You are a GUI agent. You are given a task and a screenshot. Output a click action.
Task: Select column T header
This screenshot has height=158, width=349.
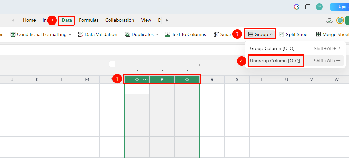[262, 80]
